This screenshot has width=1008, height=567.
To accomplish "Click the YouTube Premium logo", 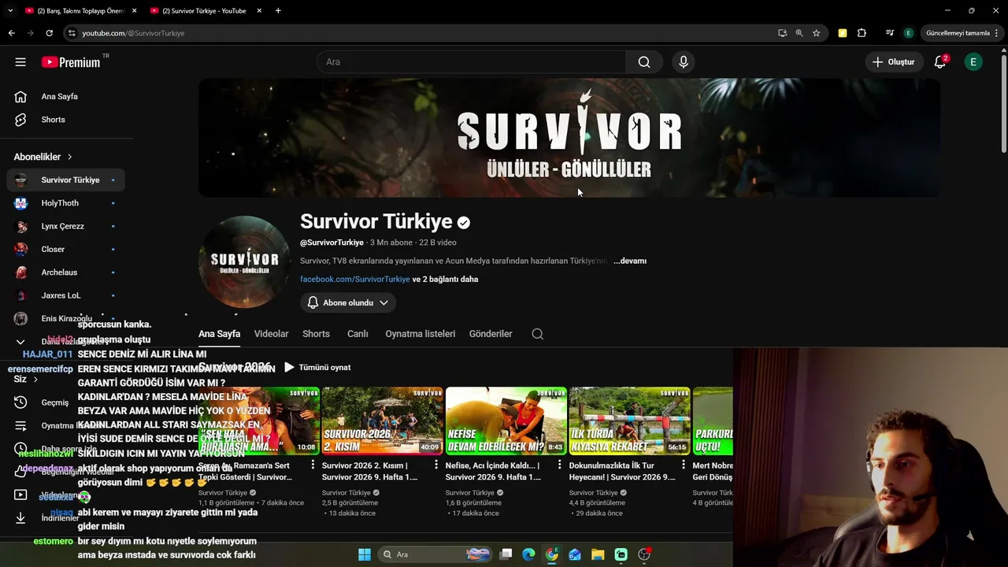I will (x=71, y=62).
